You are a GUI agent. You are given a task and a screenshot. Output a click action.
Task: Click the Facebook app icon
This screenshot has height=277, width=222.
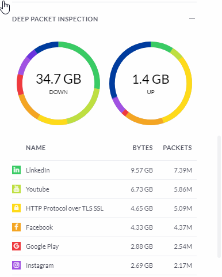(x=16, y=227)
